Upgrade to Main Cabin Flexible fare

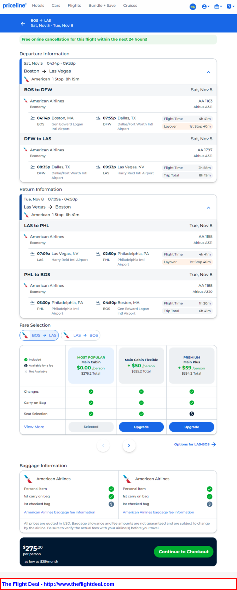[x=141, y=427]
